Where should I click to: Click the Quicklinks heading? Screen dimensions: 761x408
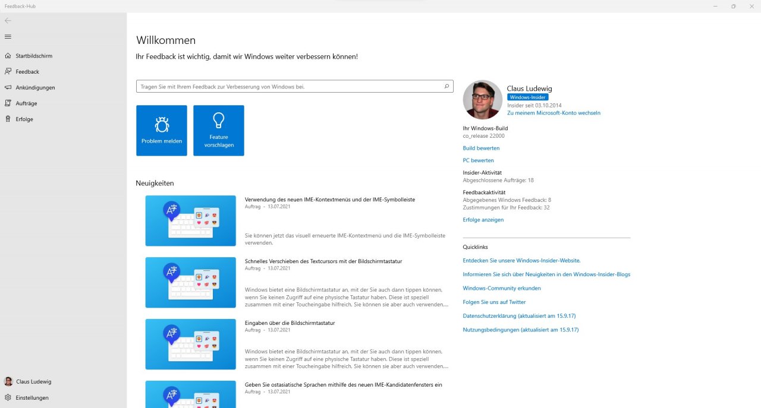click(x=475, y=247)
